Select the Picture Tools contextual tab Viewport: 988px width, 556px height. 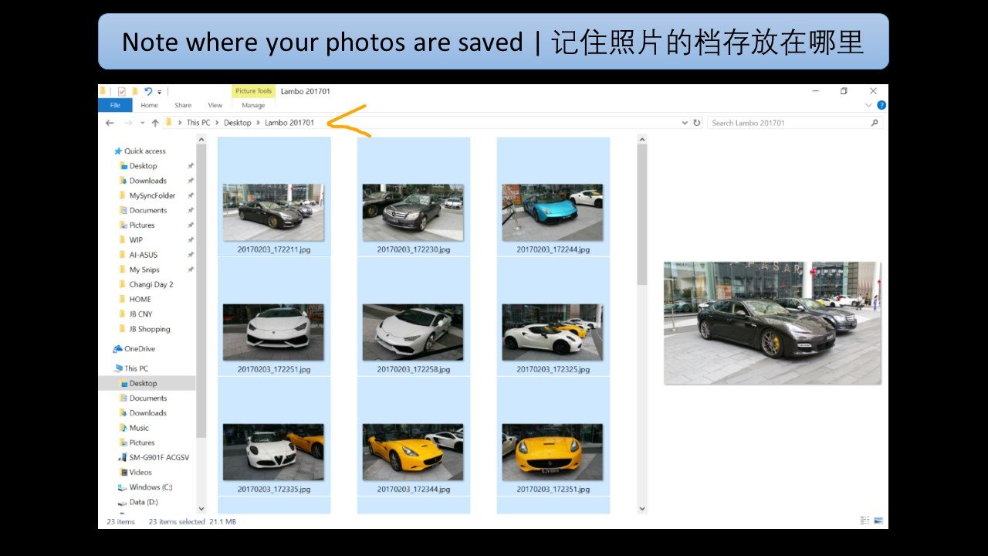(253, 91)
